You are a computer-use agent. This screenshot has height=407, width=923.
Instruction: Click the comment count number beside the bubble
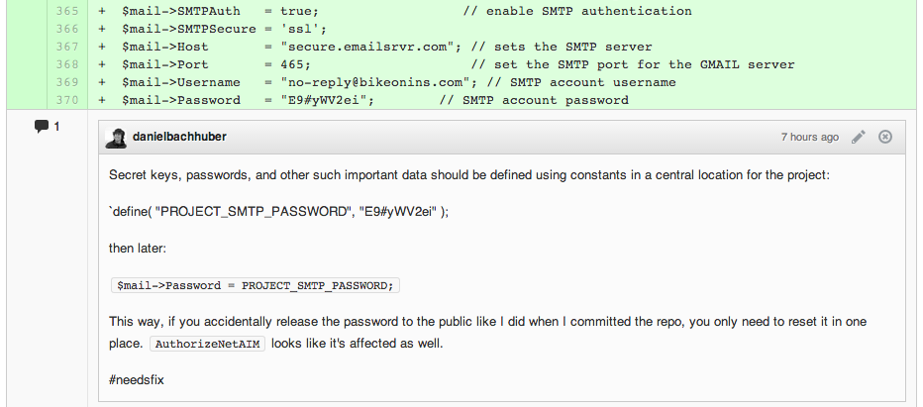pyautogui.click(x=56, y=126)
